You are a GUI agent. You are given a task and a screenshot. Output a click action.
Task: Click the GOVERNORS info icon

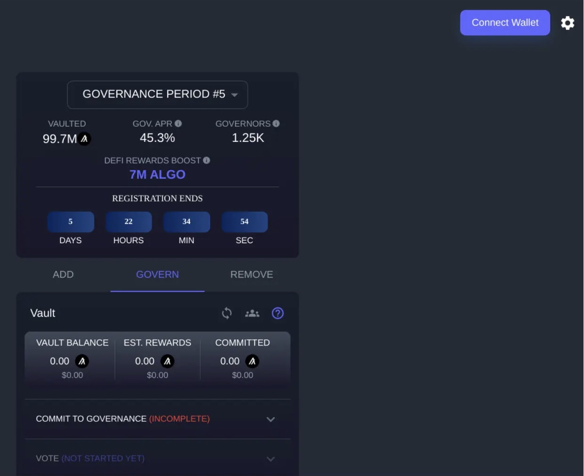click(276, 123)
